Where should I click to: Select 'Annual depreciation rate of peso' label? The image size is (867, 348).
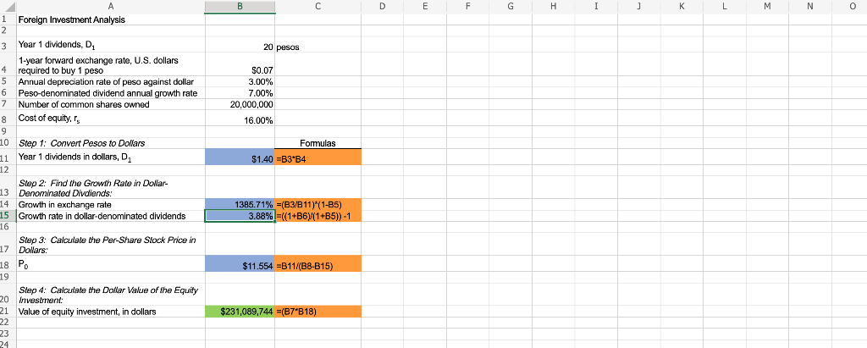point(111,82)
